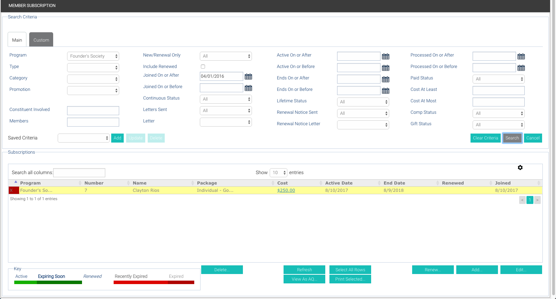Open calendar for Ends On or Before
556x299 pixels.
click(385, 91)
